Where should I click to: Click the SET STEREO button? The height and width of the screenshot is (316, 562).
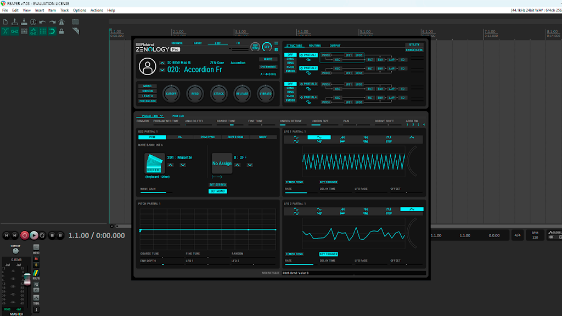point(217,185)
